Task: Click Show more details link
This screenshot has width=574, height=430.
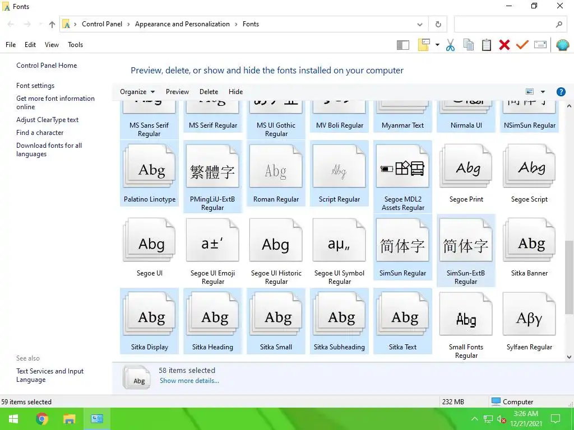Action: (x=189, y=381)
